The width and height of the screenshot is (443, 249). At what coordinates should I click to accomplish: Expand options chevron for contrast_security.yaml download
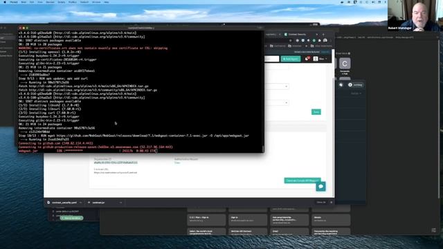(x=80, y=203)
